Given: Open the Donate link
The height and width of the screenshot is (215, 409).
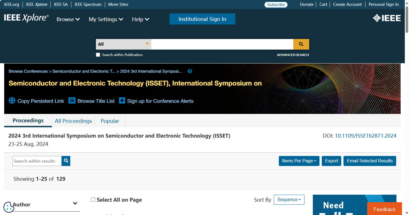Looking at the screenshot, I should tap(307, 4).
